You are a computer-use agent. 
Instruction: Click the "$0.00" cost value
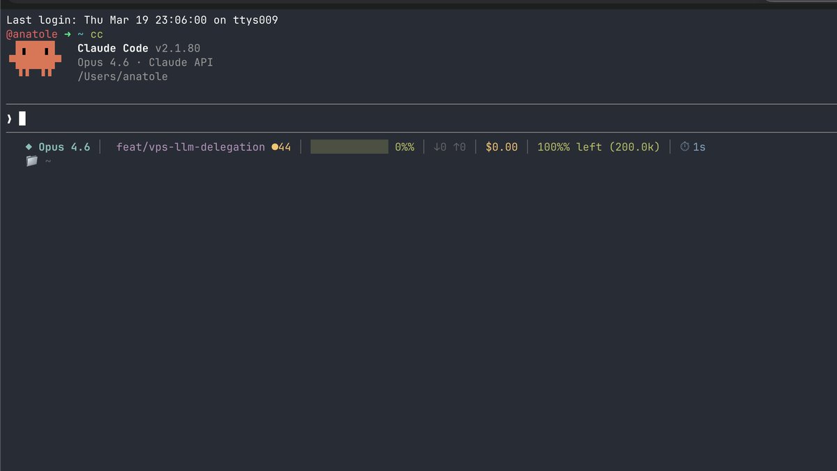502,147
